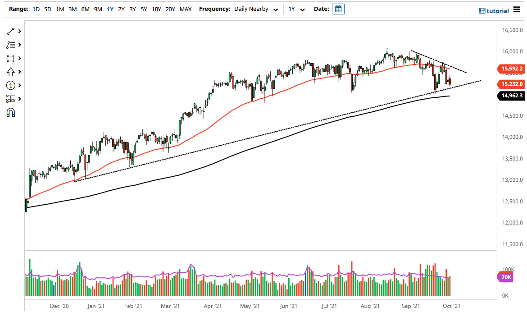Click the purple 70K volume label
This screenshot has width=527, height=312.
pos(505,277)
